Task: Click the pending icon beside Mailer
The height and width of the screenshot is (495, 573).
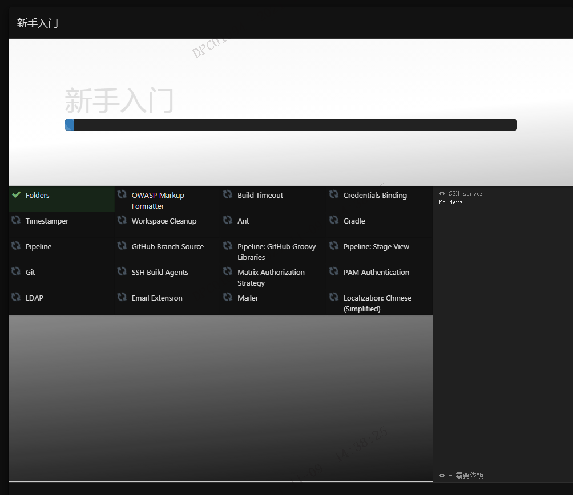Action: [228, 297]
